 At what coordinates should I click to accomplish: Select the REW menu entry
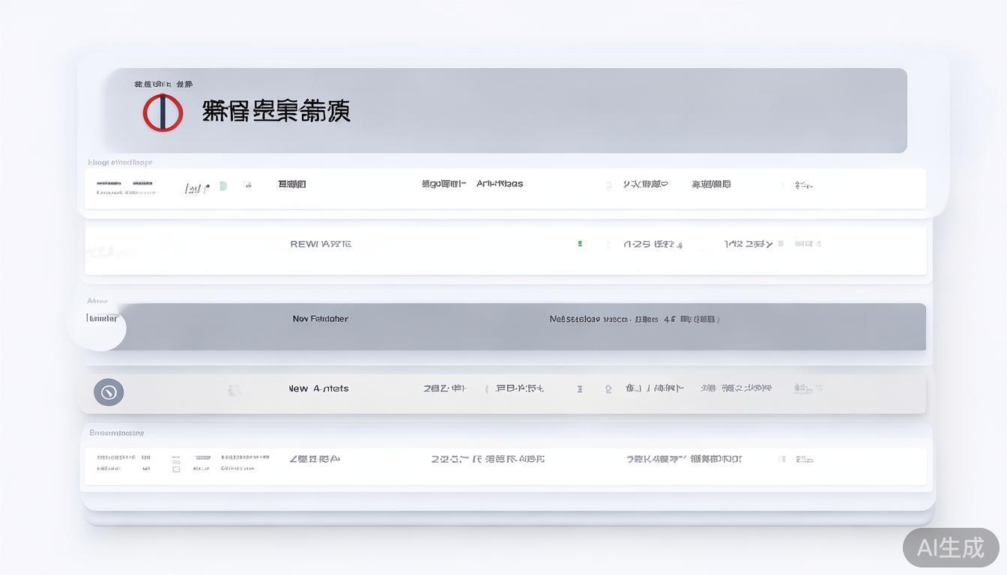(x=321, y=243)
